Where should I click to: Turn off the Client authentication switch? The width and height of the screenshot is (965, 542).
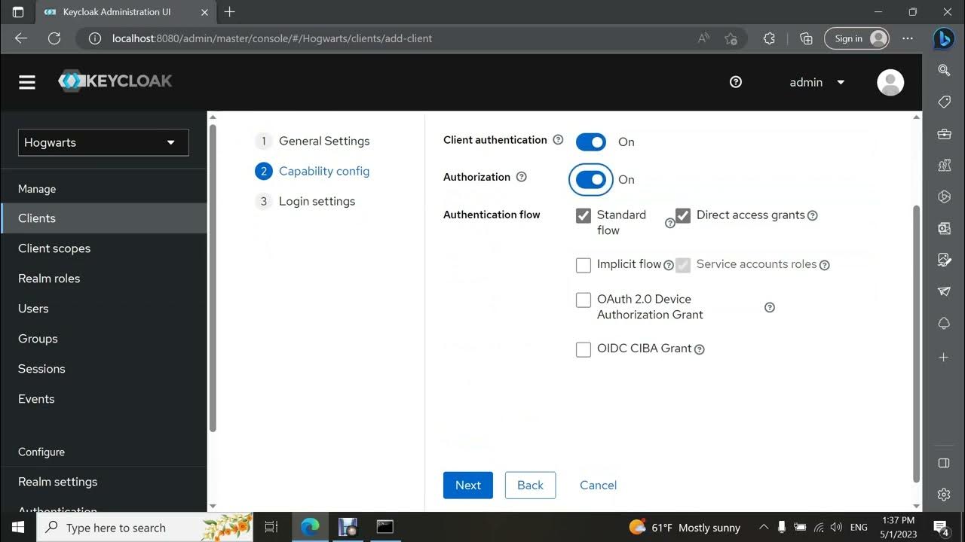pos(591,142)
